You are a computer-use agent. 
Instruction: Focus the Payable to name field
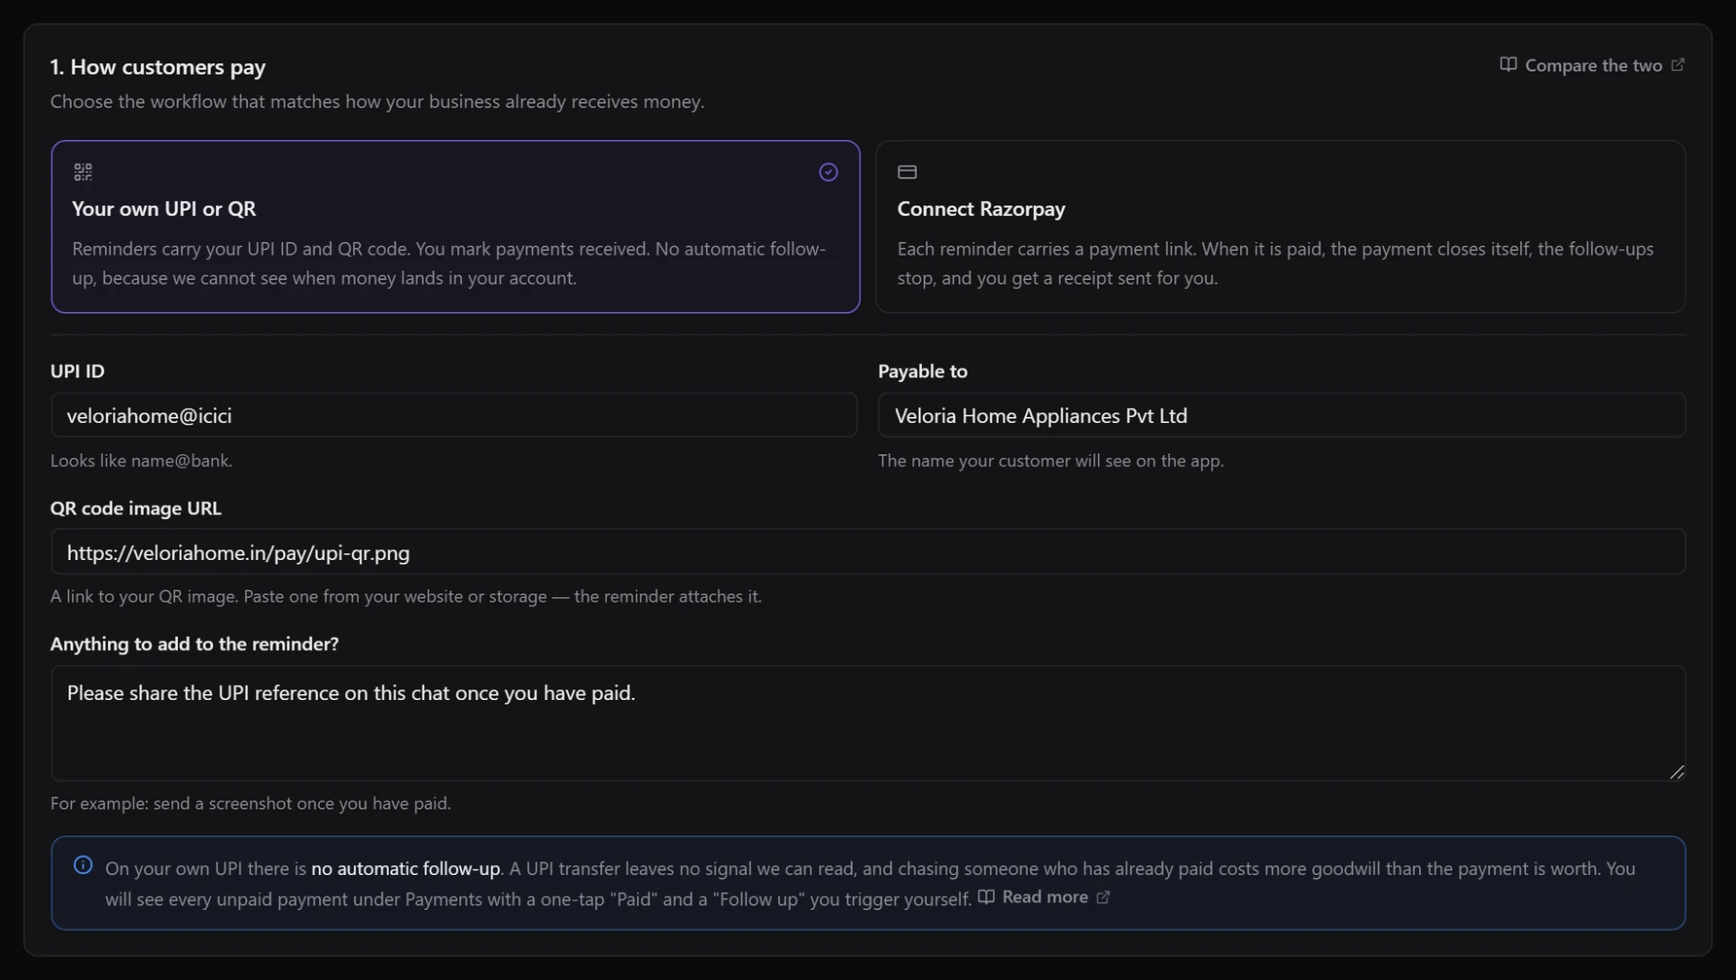(1282, 415)
